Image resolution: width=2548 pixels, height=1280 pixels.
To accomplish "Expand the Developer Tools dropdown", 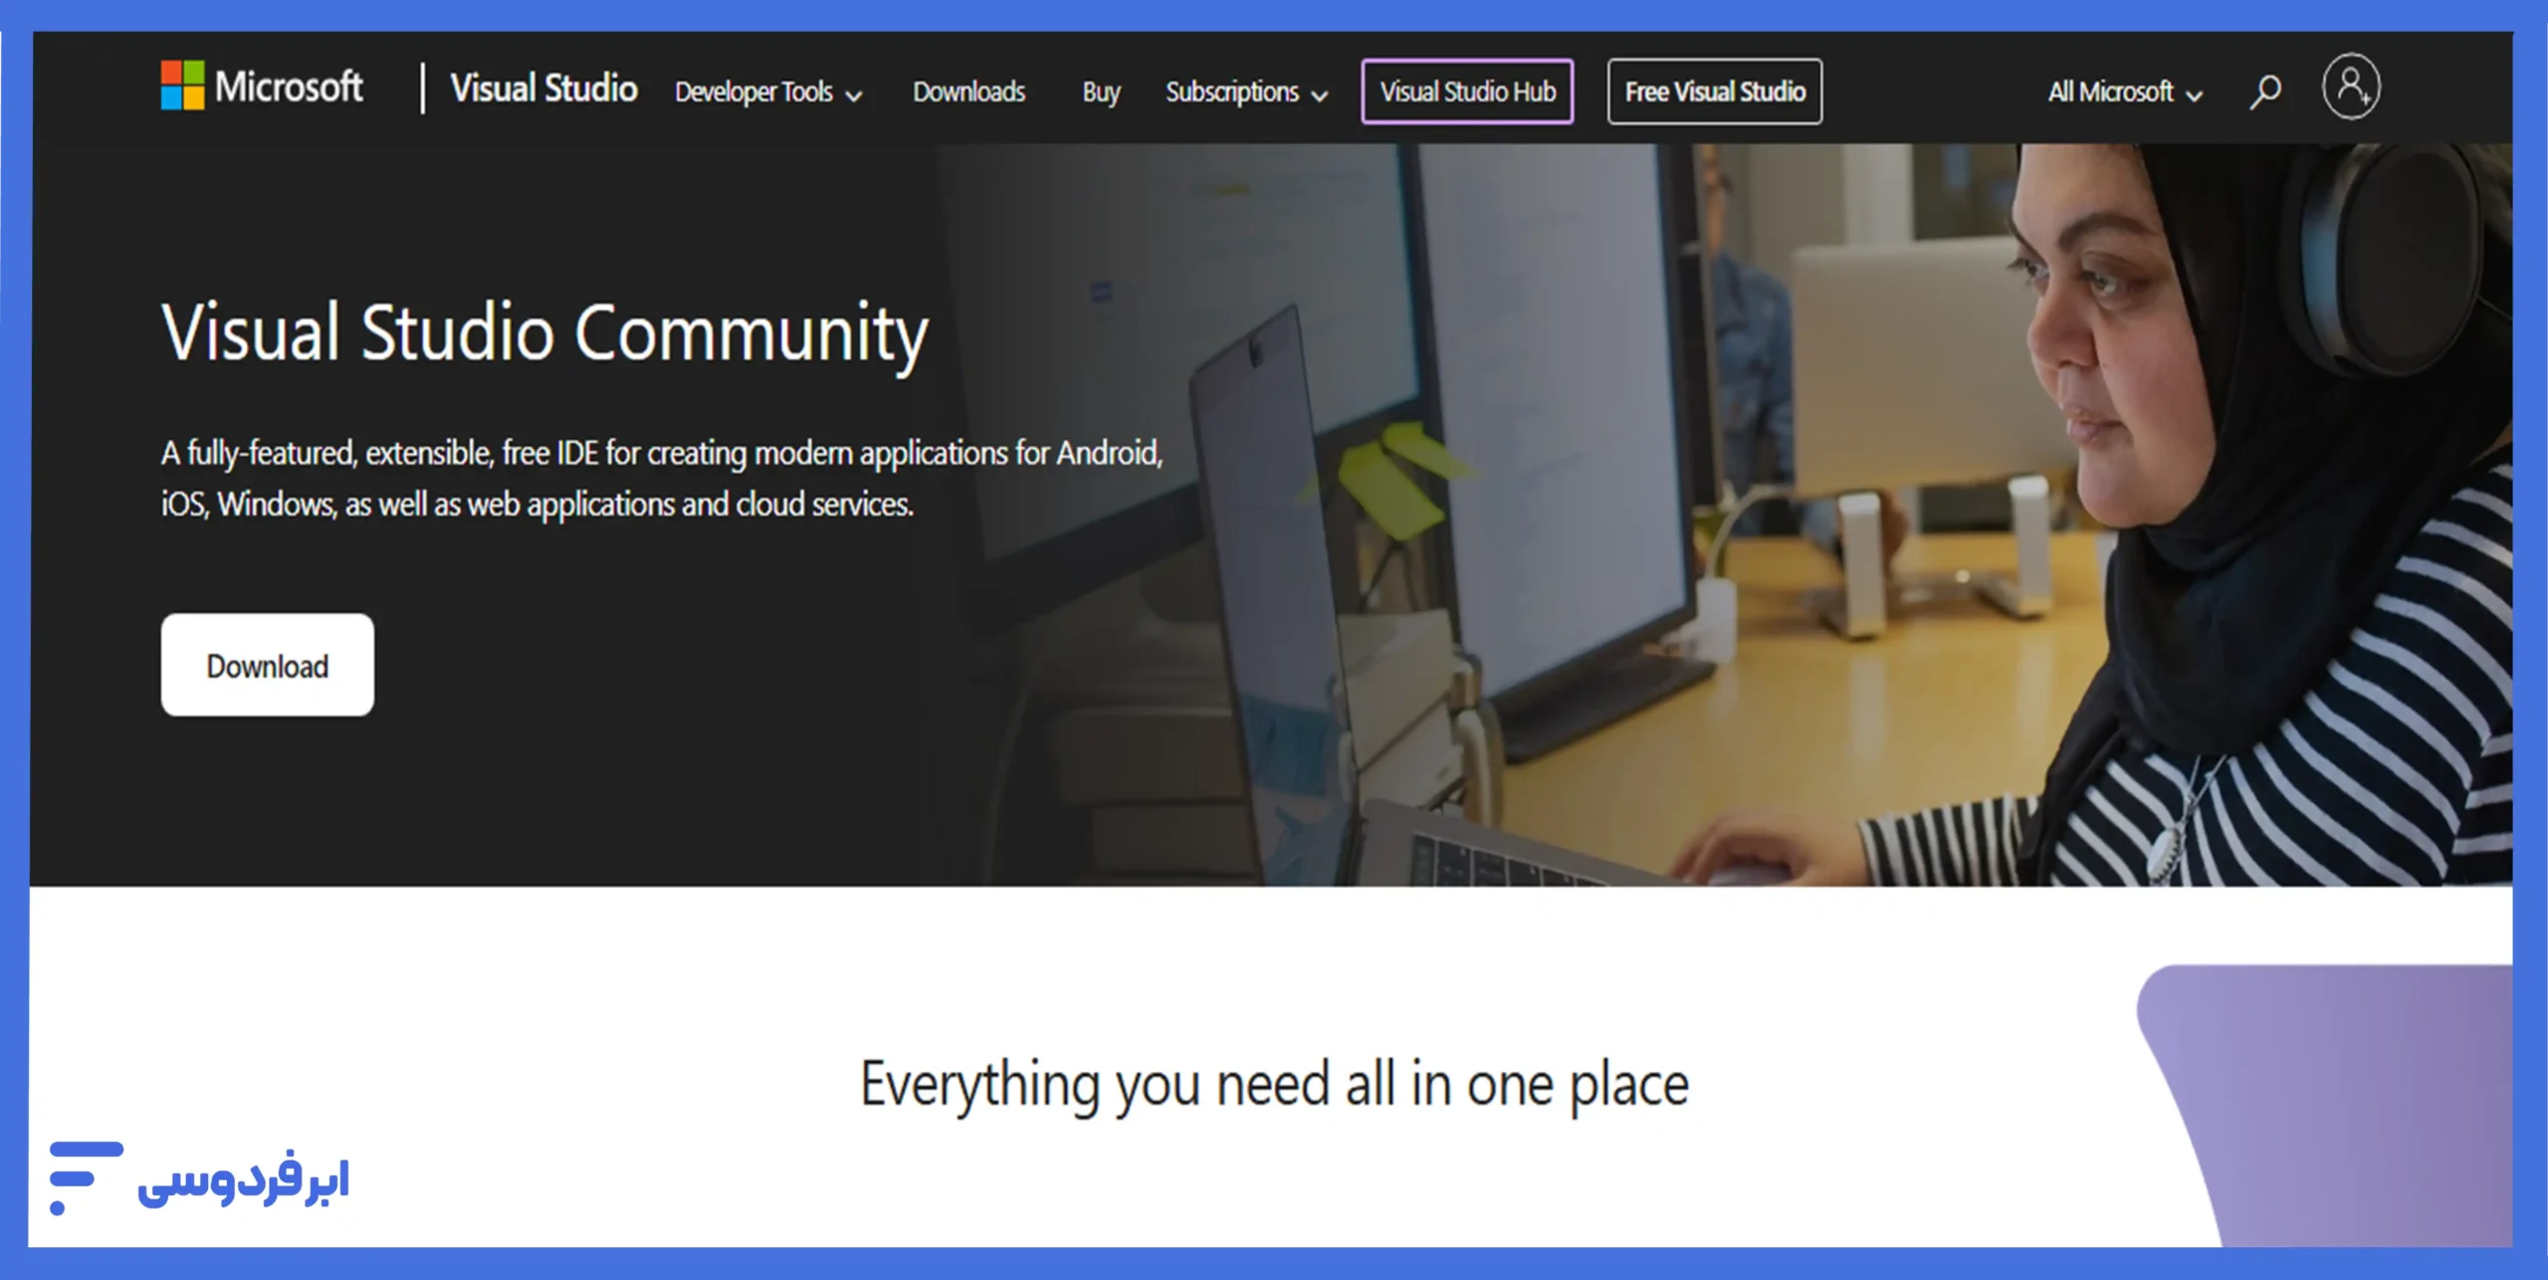I will coord(754,92).
